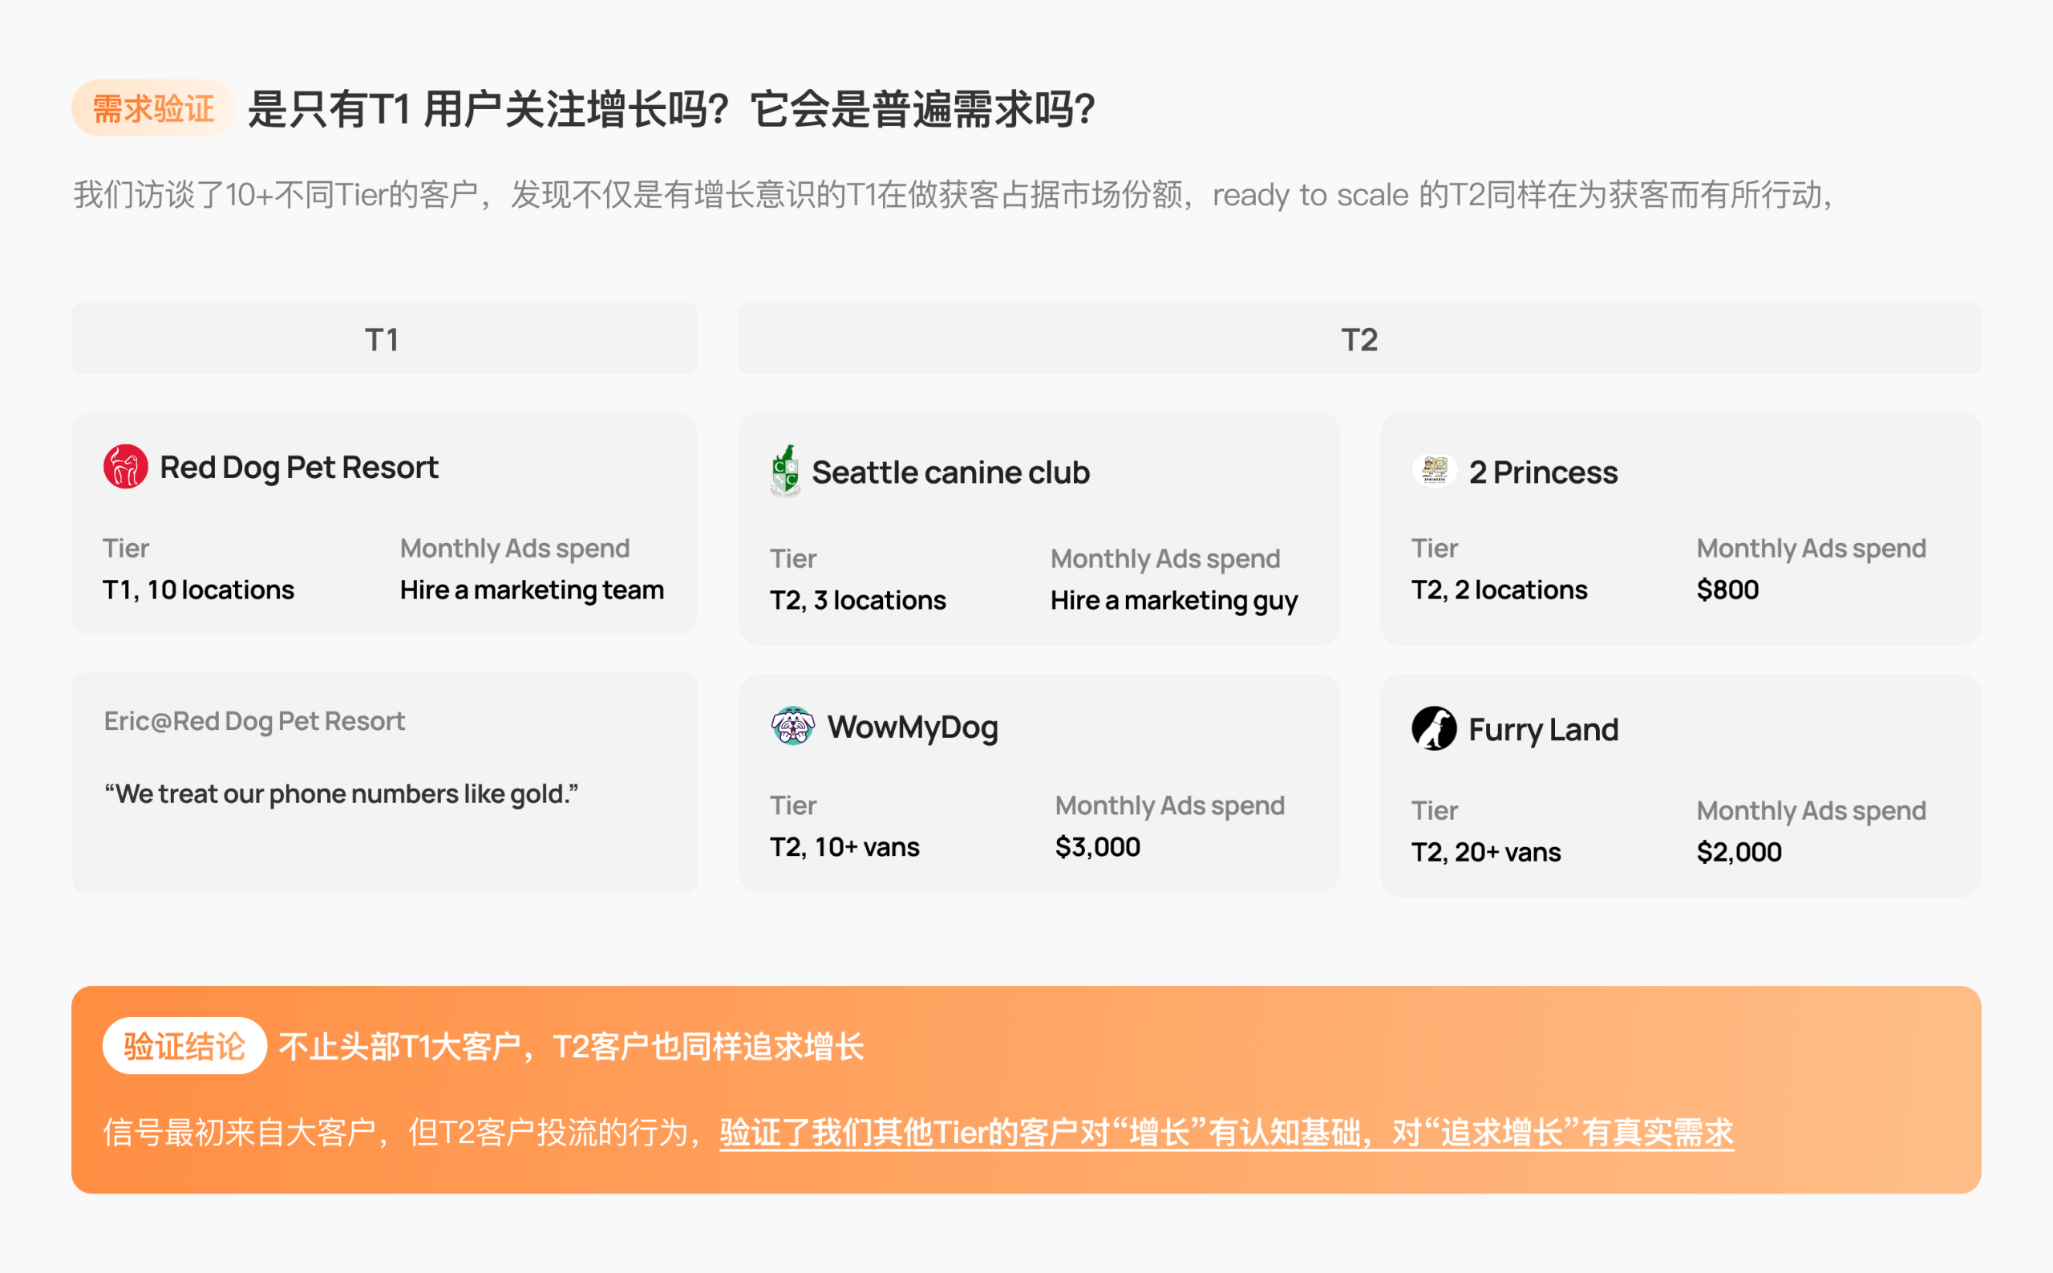Select the T2 column header
Screen dimensions: 2053x1273
point(1359,339)
